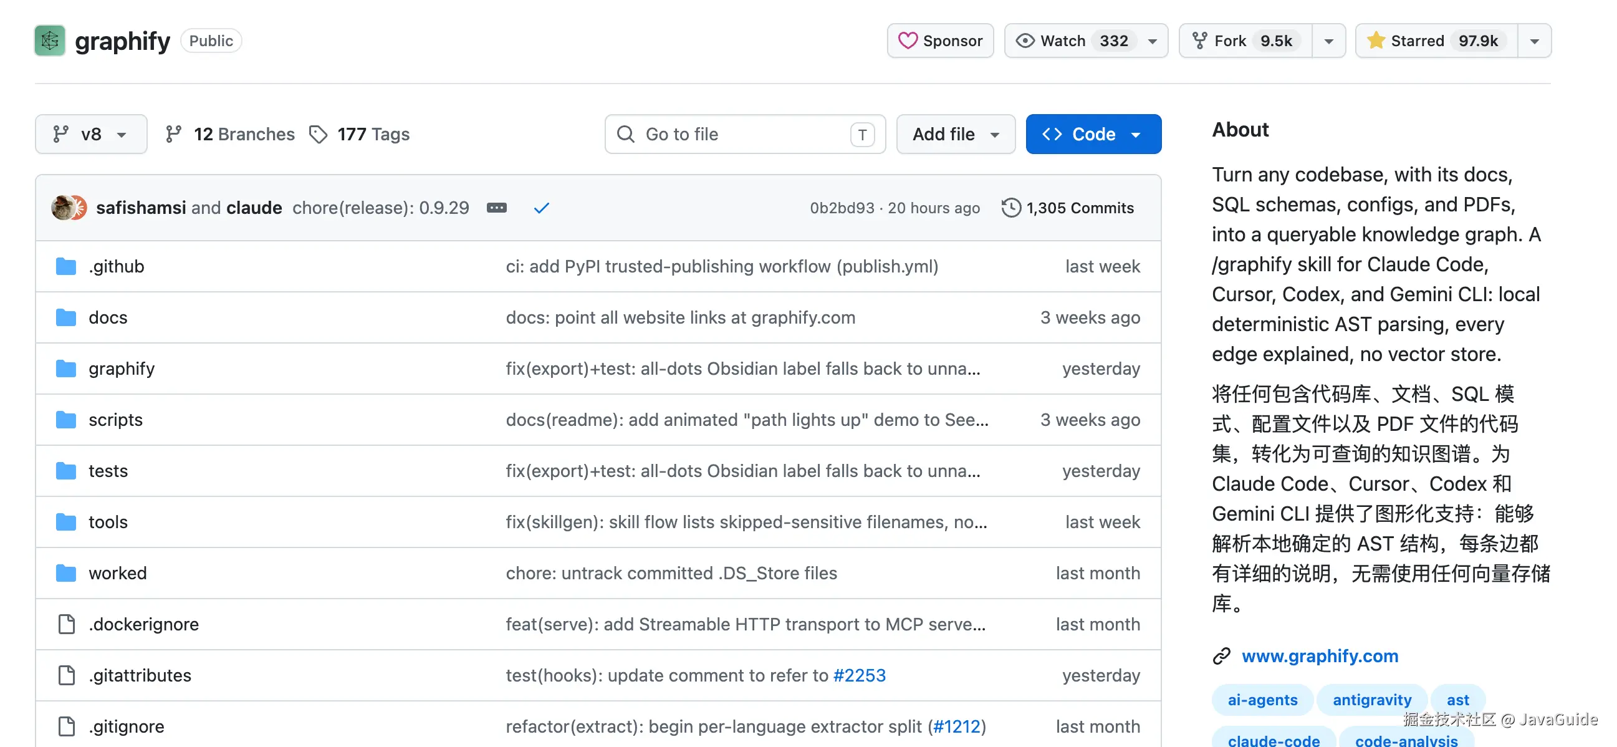
Task: Open the .dockerignore file name
Action: click(x=144, y=624)
